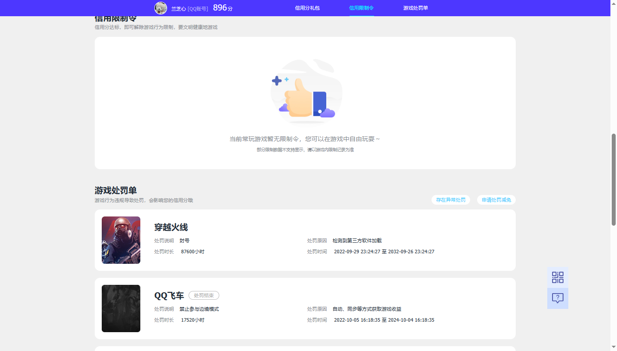
Task: Click the 自动、同步等方式获取游戏收益 penalty reason
Action: point(367,309)
